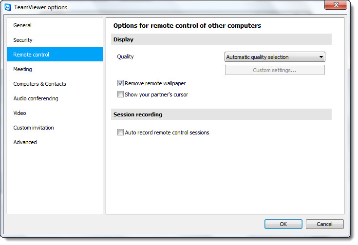
Task: Click the Custom settings... button
Action: 275,70
